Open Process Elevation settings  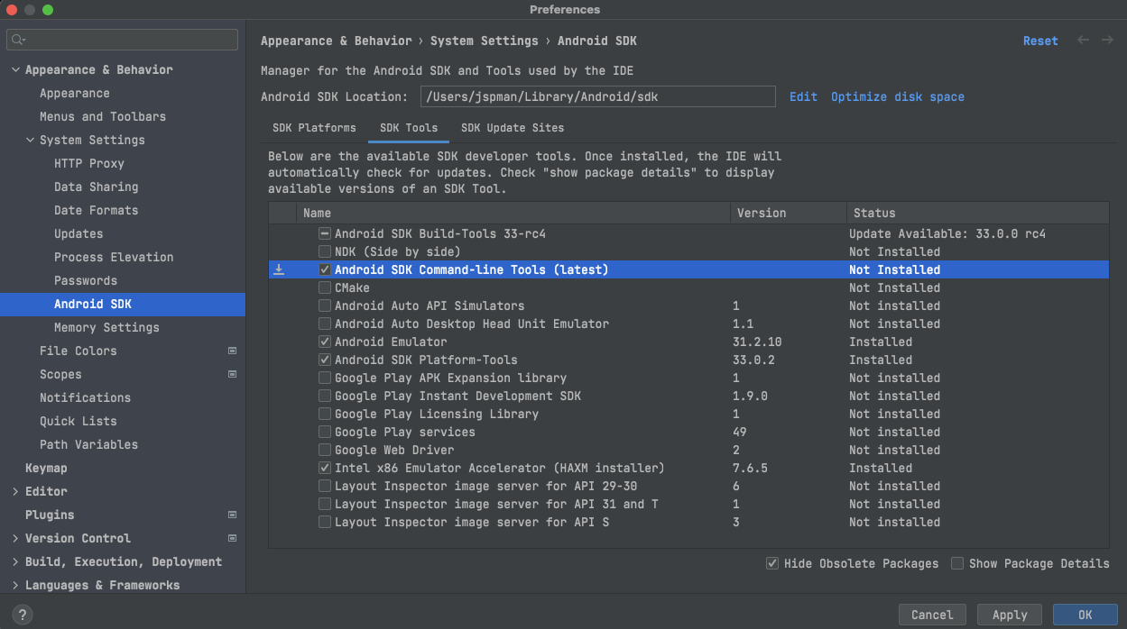(114, 257)
